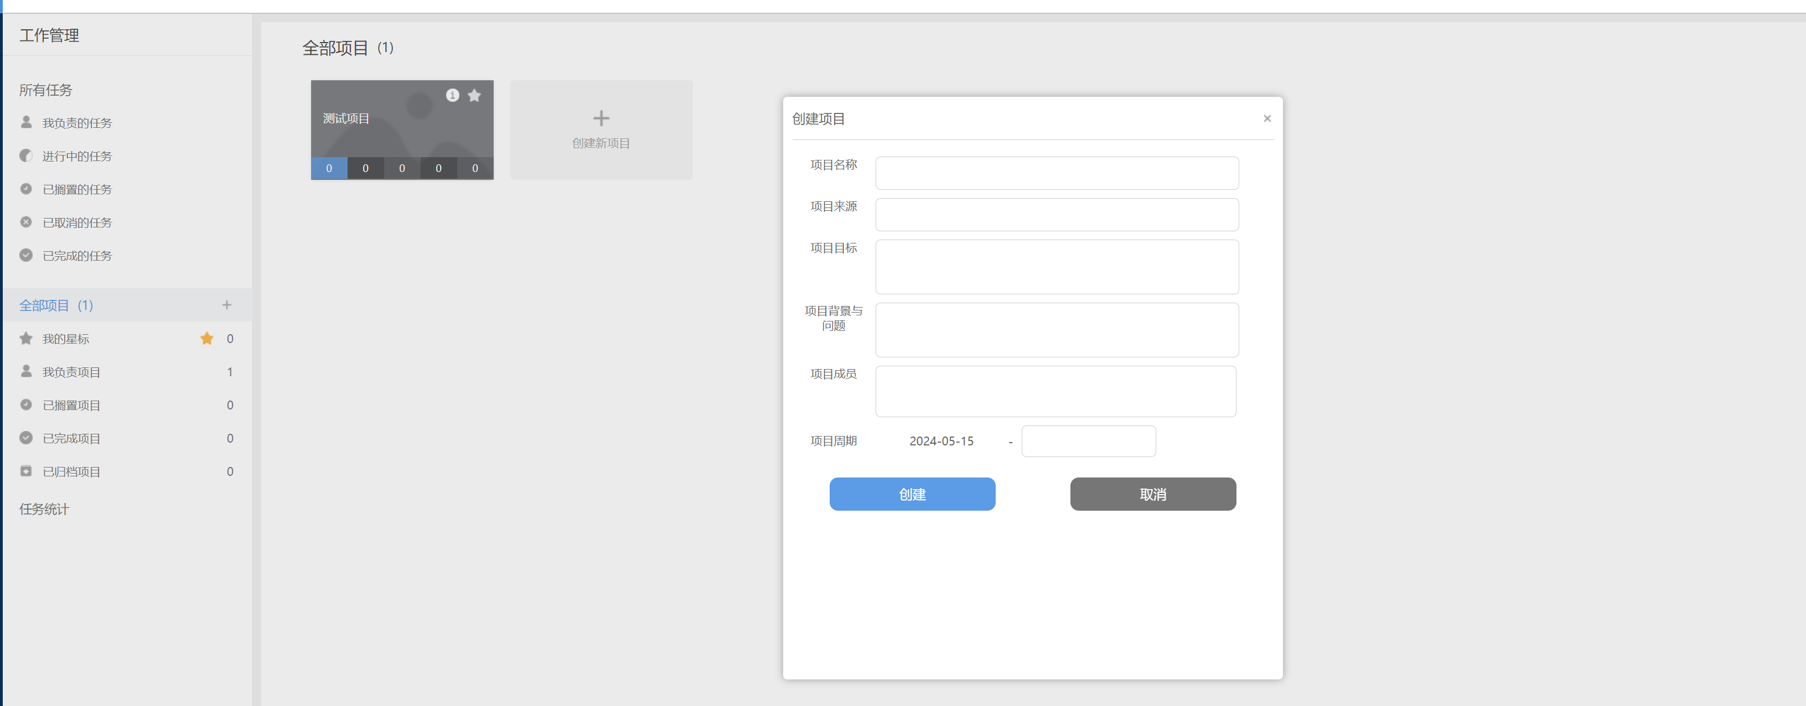Toggle the star on 测试项目 card
1806x706 pixels.
[x=475, y=95]
